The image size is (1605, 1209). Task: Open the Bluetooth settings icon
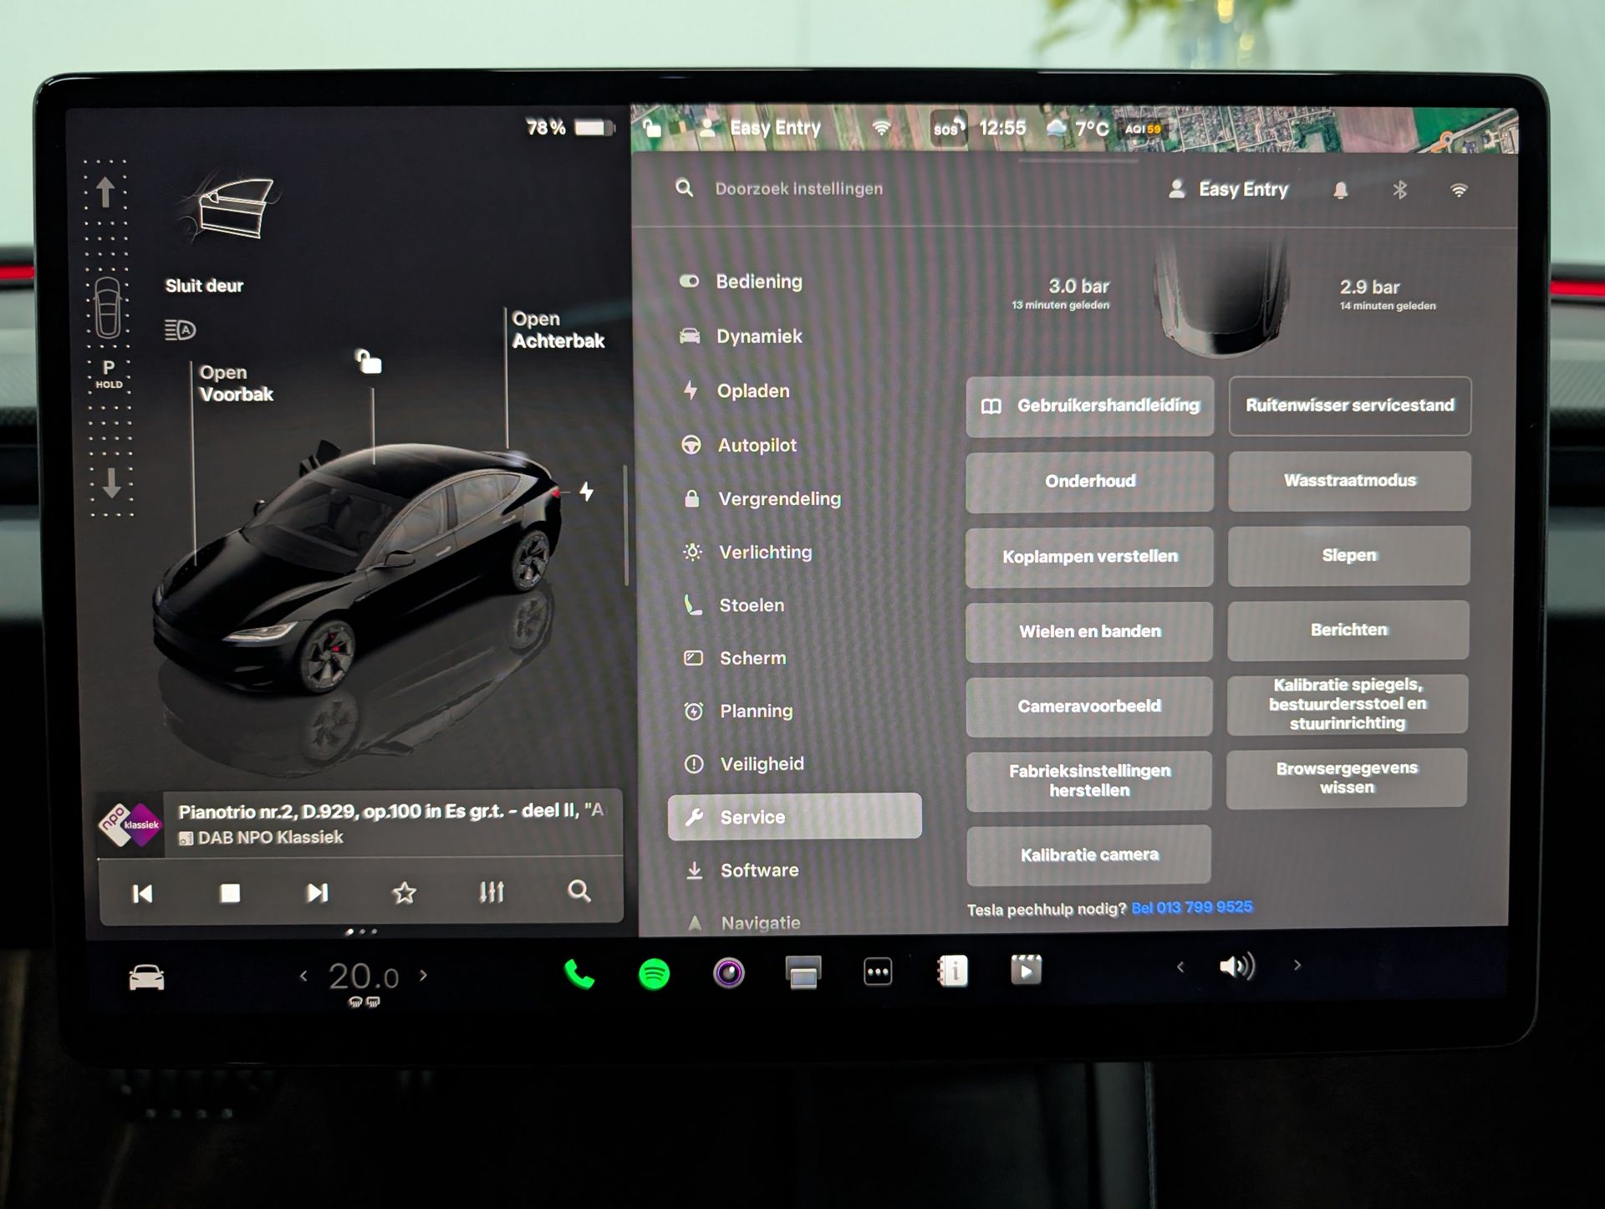coord(1400,191)
